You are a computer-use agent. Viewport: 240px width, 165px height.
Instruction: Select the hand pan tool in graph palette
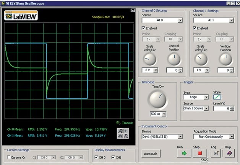tap(120, 136)
